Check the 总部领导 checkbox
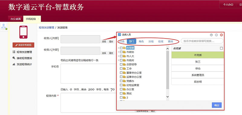242x115 pixels. click(121, 64)
